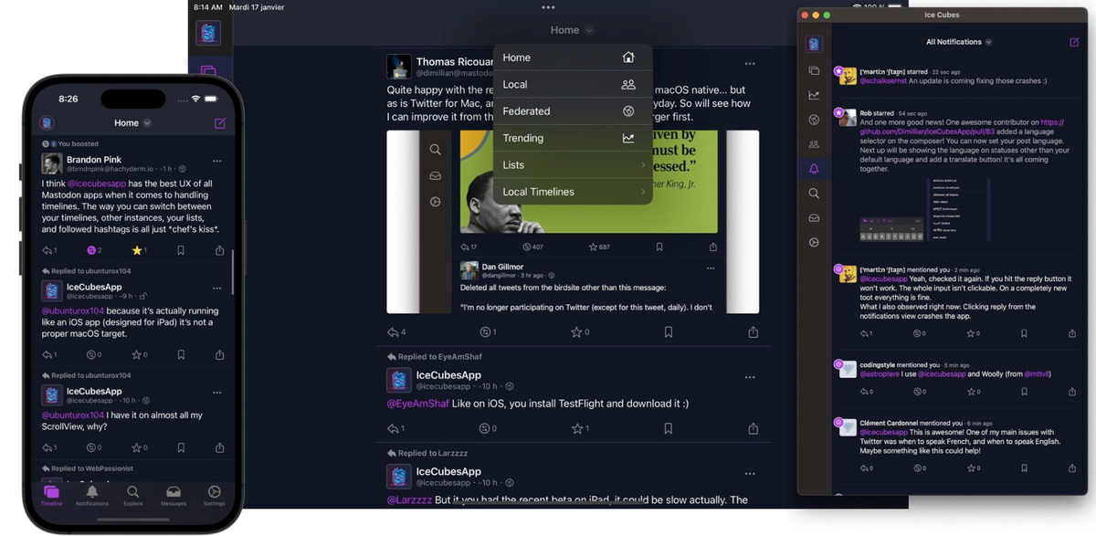Choose Federated in iPad timeline menu
Image resolution: width=1096 pixels, height=536 pixels.
[573, 111]
